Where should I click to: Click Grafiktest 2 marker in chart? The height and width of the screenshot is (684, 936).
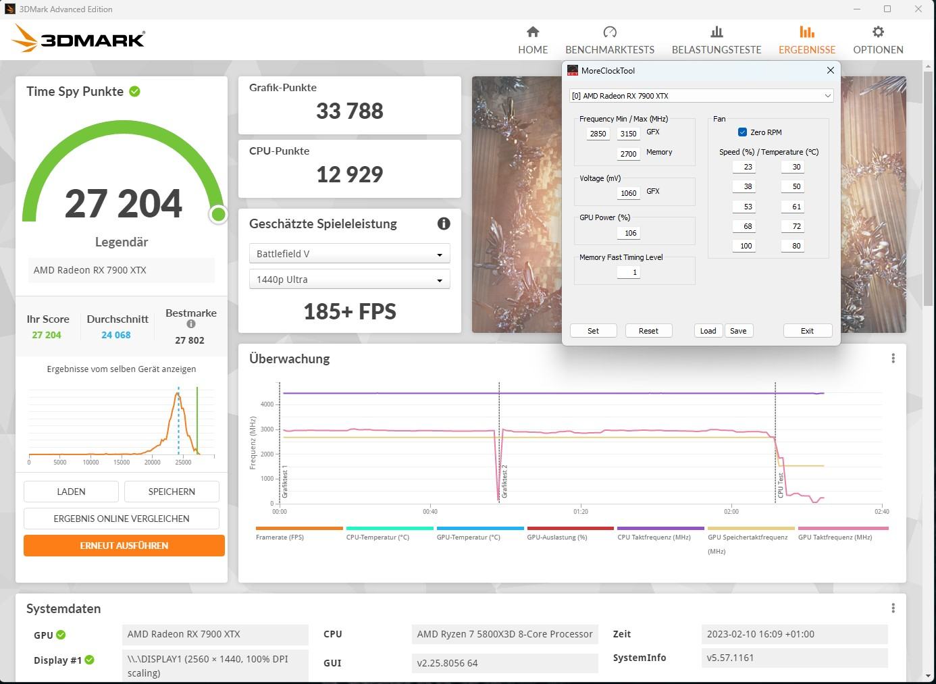coord(504,481)
